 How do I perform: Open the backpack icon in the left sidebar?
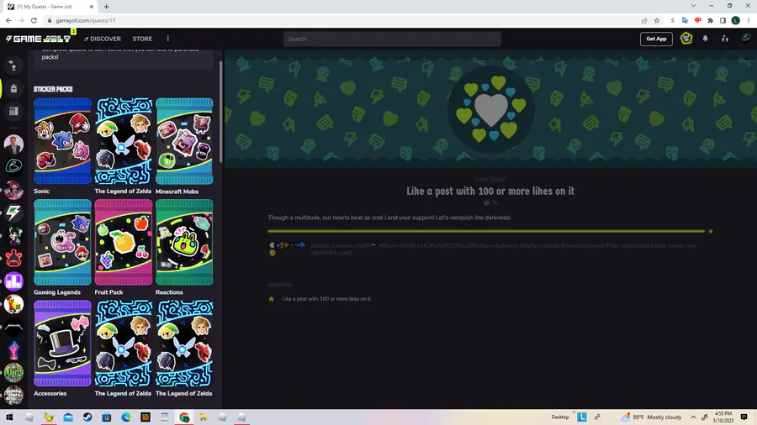tap(13, 89)
